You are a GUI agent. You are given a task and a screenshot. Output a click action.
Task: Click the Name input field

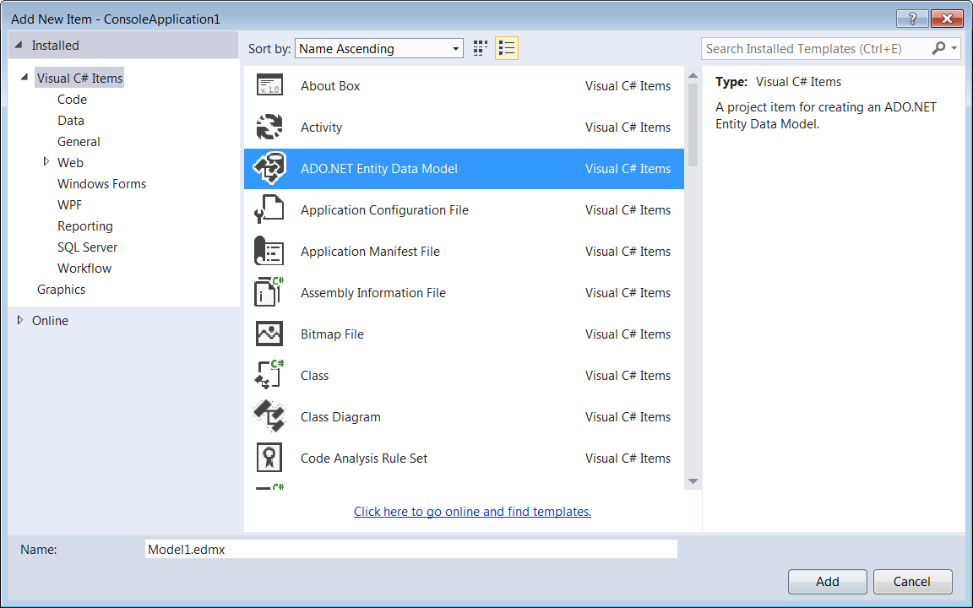(x=411, y=549)
